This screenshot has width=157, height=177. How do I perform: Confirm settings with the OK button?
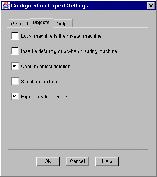tap(48, 161)
